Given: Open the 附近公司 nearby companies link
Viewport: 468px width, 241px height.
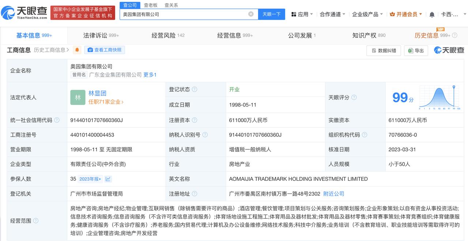Looking at the screenshot, I should point(334,194).
